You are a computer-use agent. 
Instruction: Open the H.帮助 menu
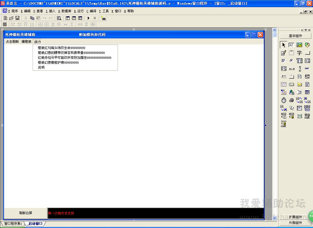pyautogui.click(x=129, y=11)
